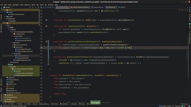This screenshot has height=107, width=191.
Task: Expand the gradle folder
Action: 5,17
